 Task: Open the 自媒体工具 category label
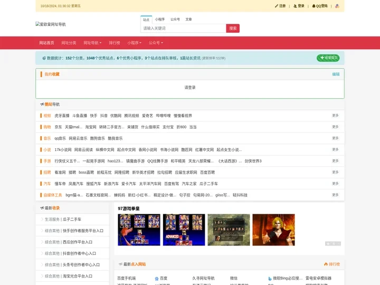point(53,195)
